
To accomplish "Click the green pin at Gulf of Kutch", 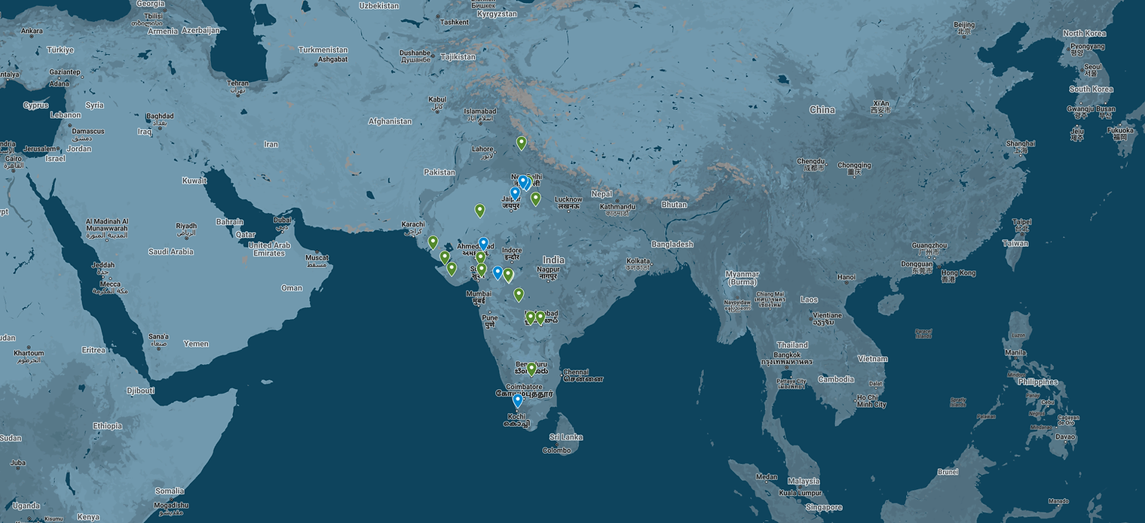I will (x=445, y=257).
